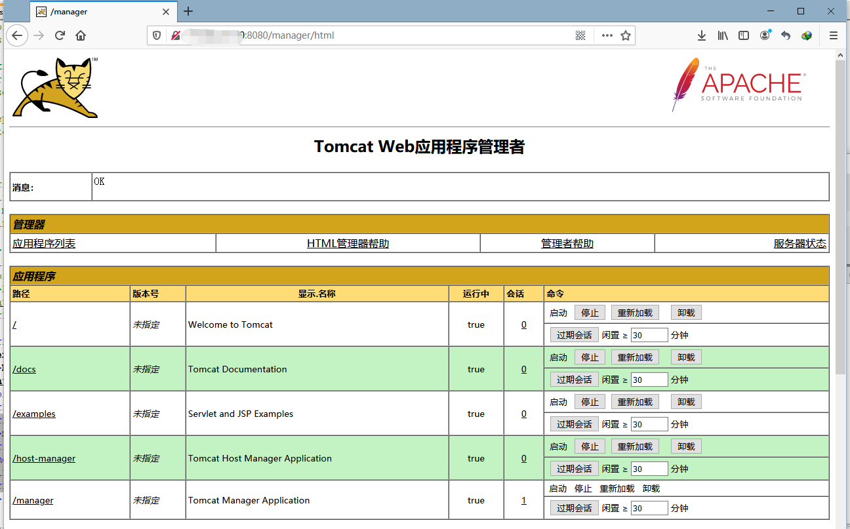This screenshot has height=529, width=850.
Task: Click the Tomcat cat logo
Action: (x=56, y=88)
